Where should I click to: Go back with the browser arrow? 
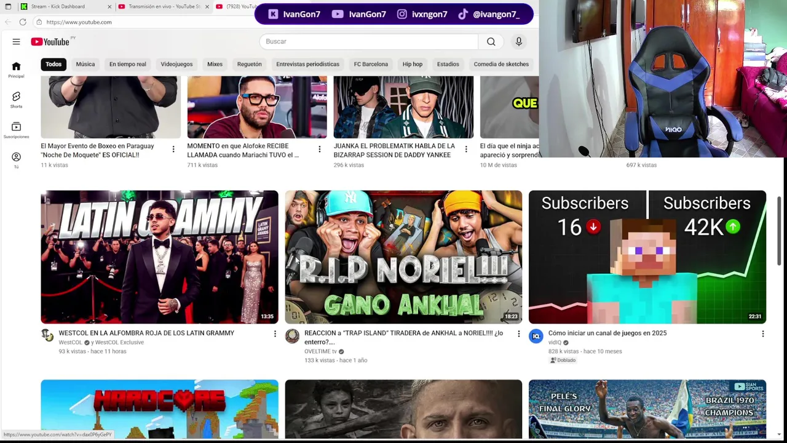click(x=8, y=22)
